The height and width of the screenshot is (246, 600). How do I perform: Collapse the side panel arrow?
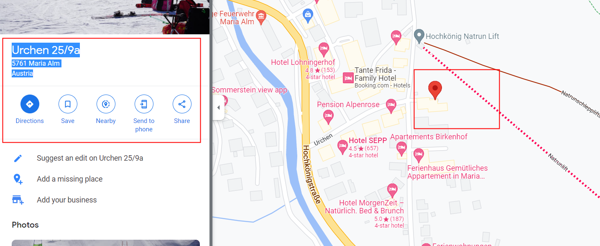[x=218, y=108]
